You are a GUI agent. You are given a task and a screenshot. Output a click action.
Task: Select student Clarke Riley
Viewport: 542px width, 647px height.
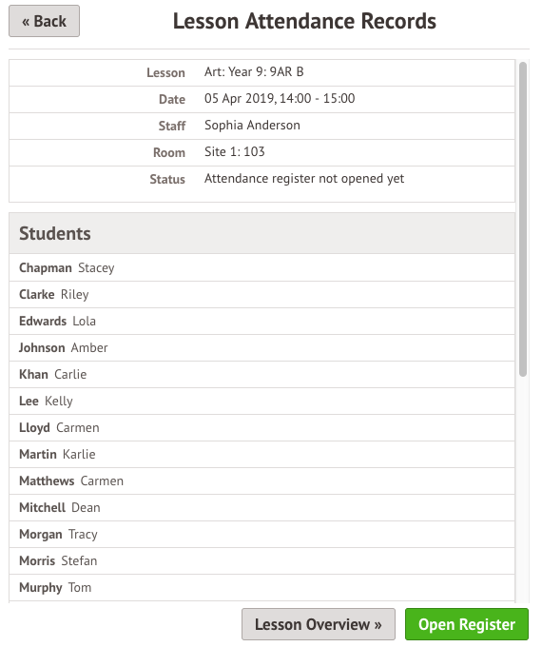pyautogui.click(x=261, y=295)
